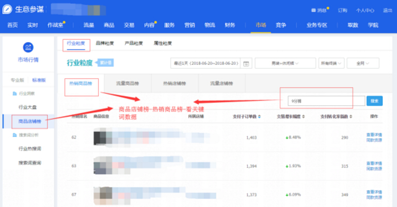Screen dimensions: 397x207
Task: Click the keyword search input field
Action: 325,101
